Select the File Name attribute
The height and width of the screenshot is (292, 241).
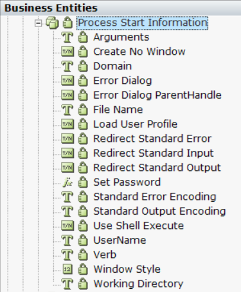click(118, 110)
